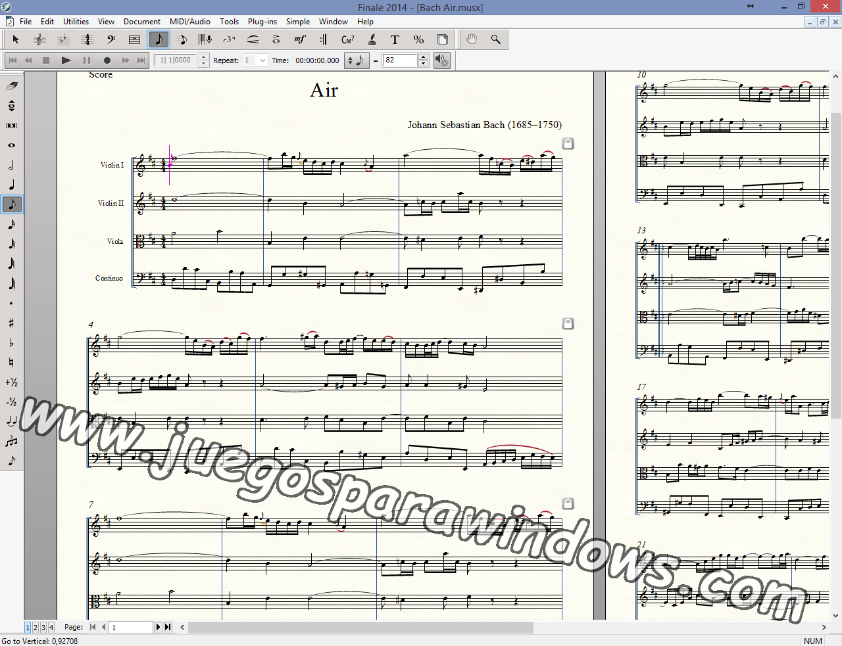The image size is (842, 646).
Task: Choose the Repeat barline tool
Action: [324, 40]
